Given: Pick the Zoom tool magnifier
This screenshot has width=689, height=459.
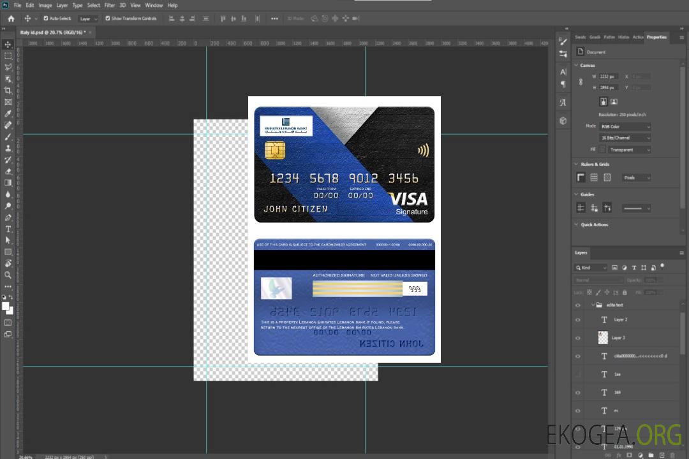Looking at the screenshot, I should 8,275.
